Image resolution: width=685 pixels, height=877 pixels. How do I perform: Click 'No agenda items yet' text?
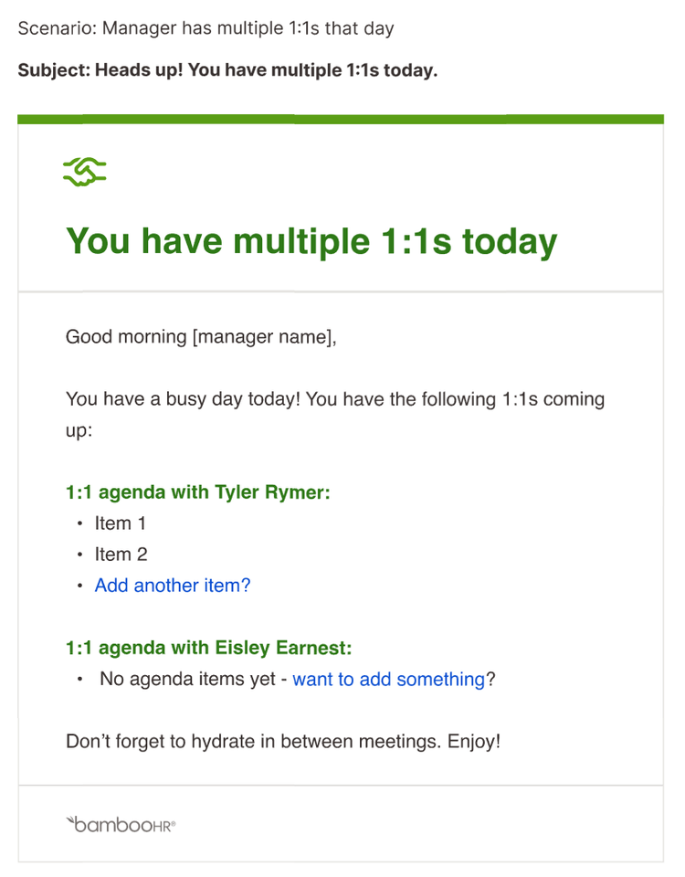tap(187, 679)
